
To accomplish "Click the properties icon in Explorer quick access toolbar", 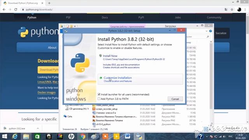I will click(x=68, y=26).
